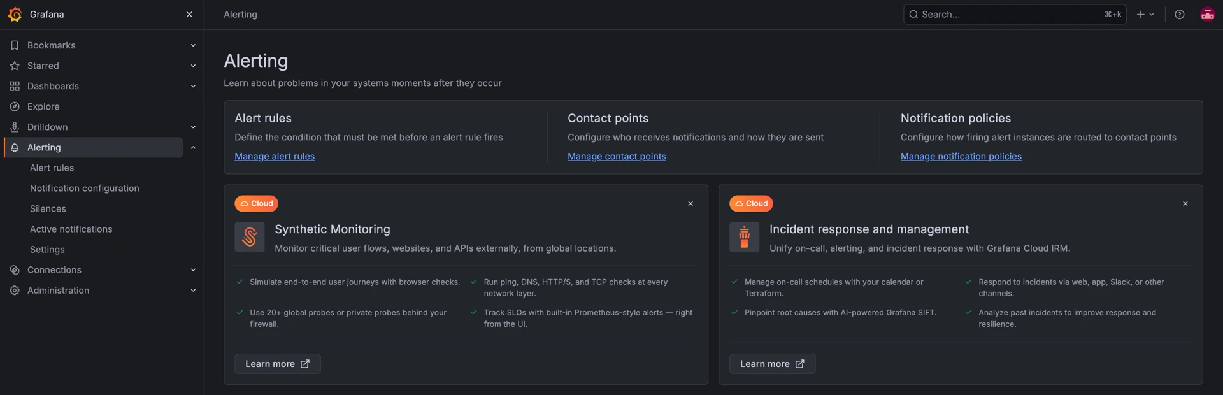Image resolution: width=1223 pixels, height=395 pixels.
Task: Collapse the Alerting section chevron
Action: 193,147
